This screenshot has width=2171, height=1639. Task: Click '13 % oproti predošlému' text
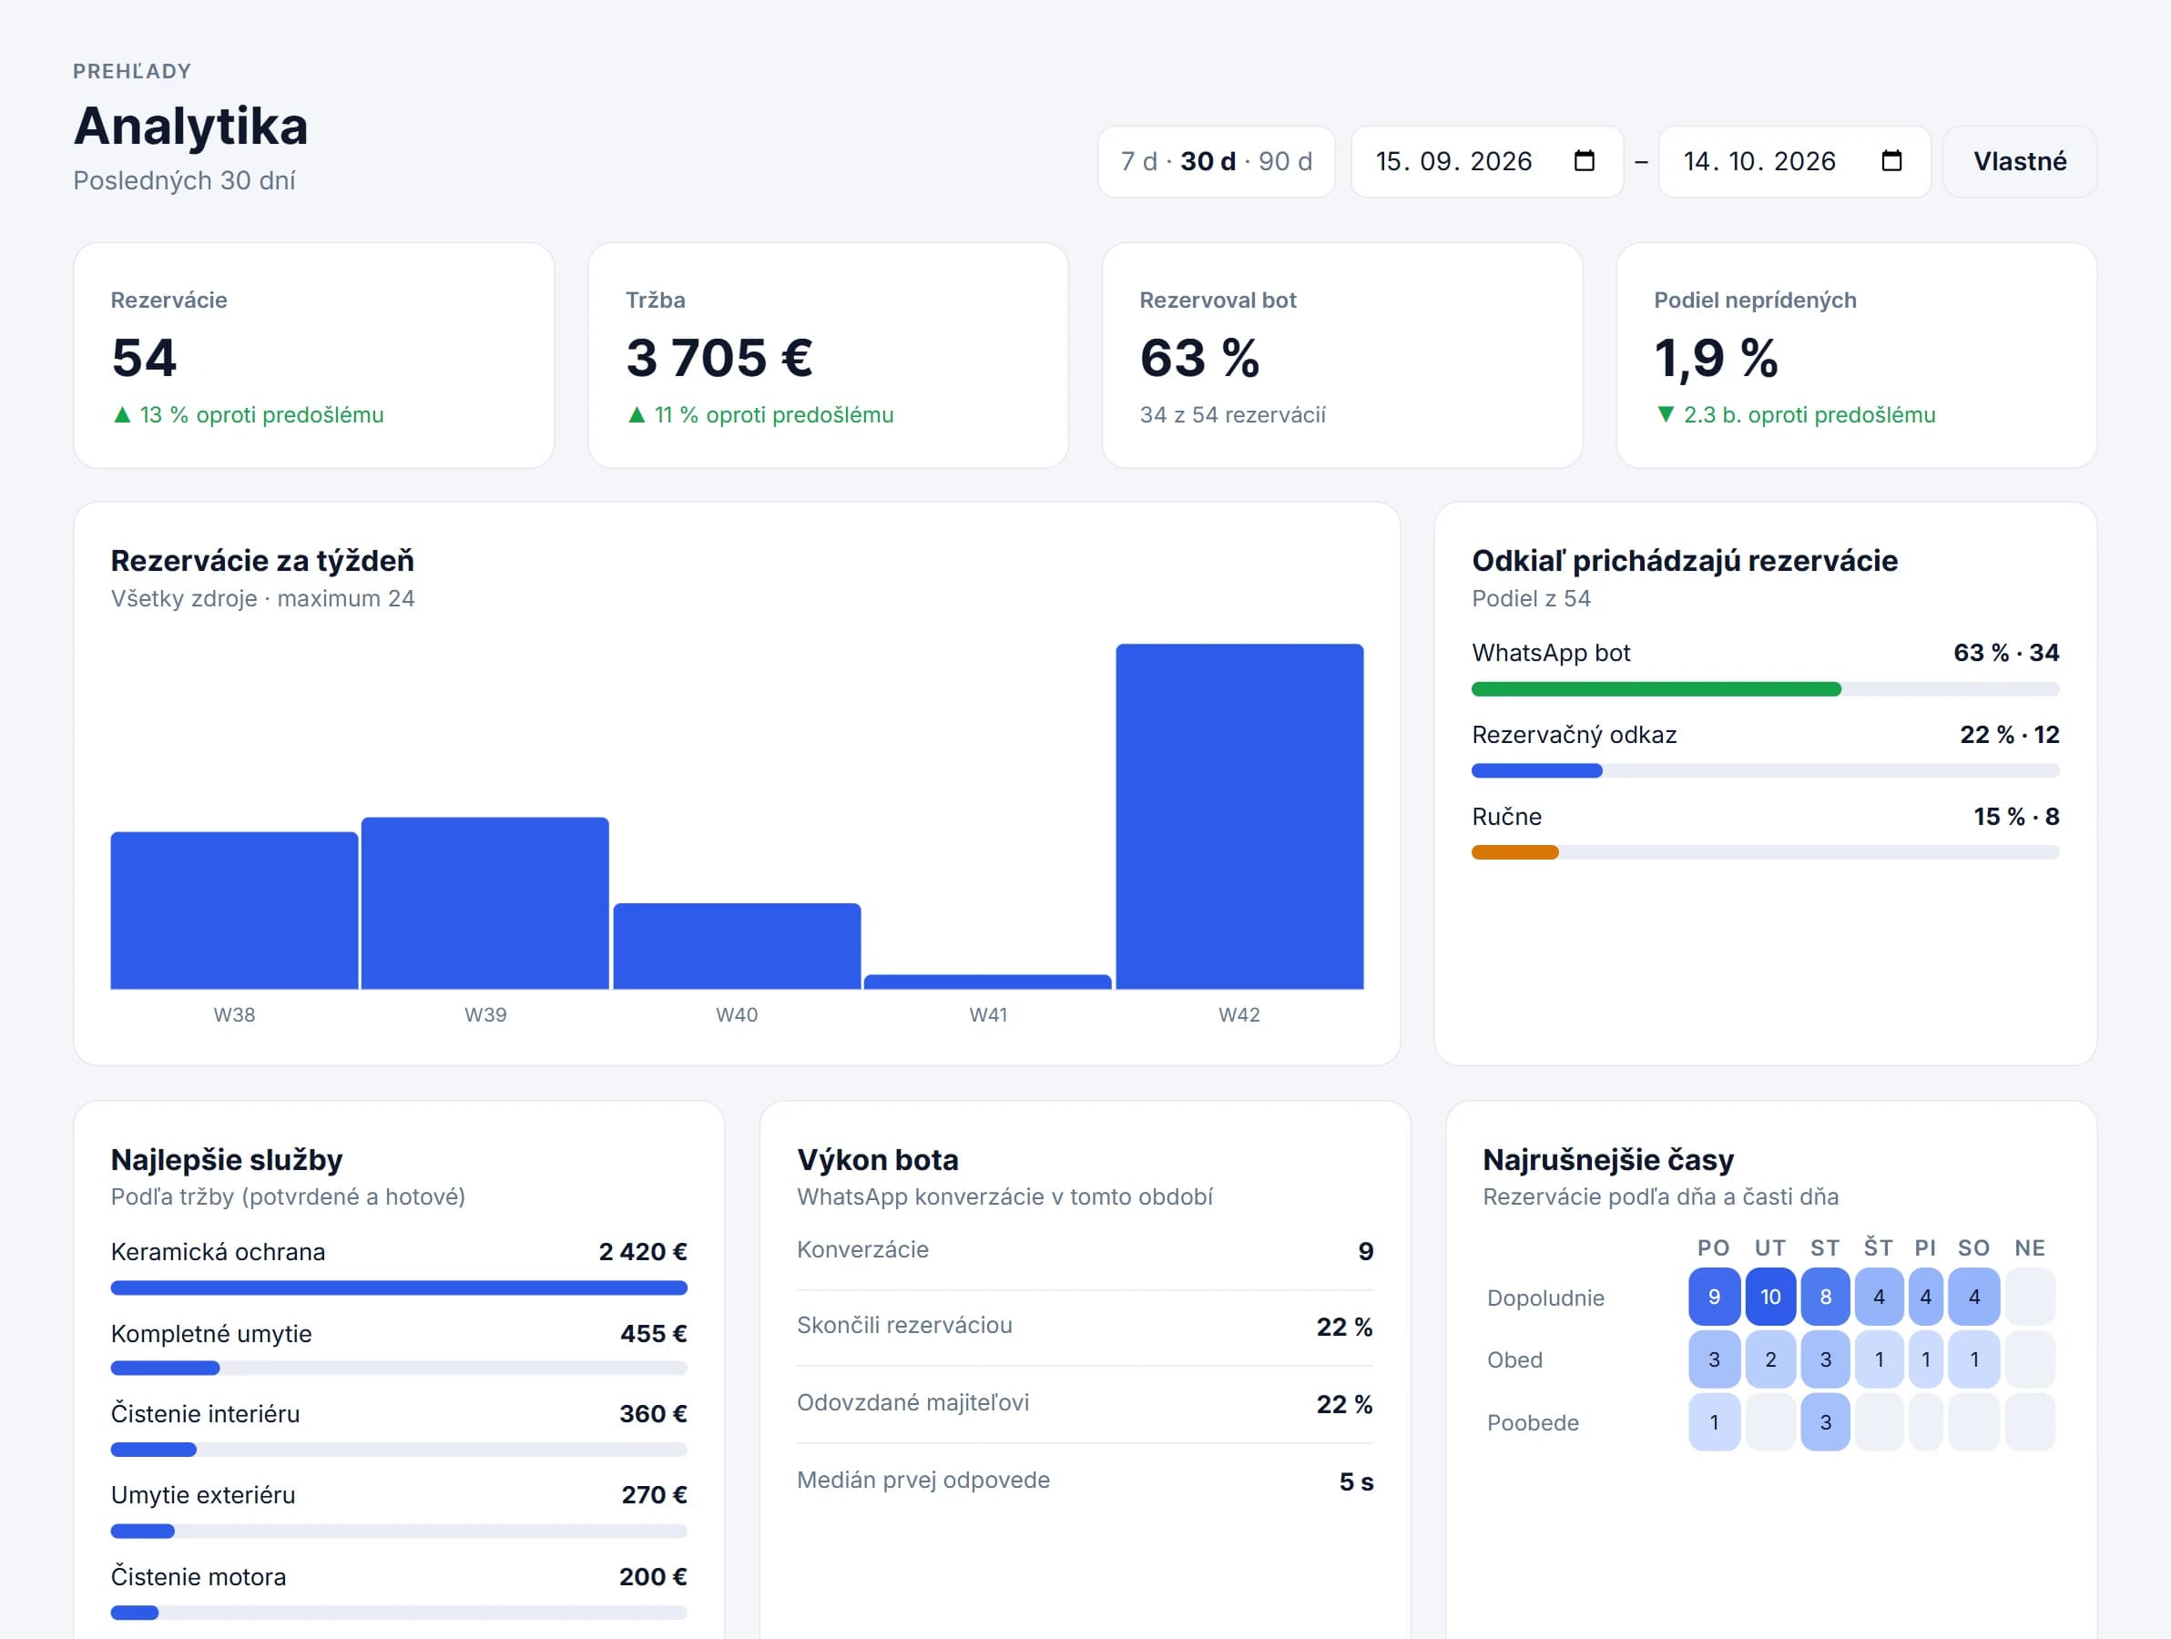point(261,415)
